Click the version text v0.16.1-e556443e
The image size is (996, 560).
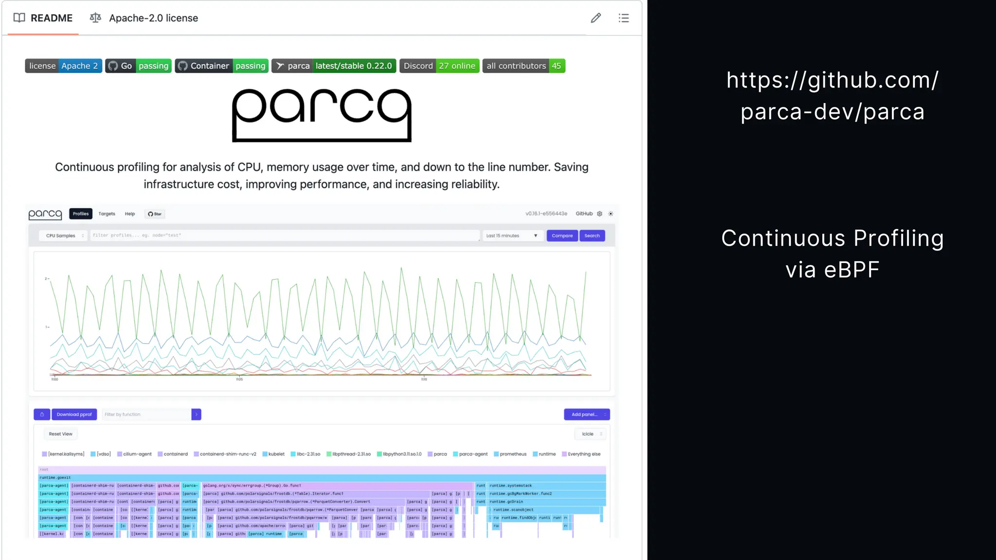(x=546, y=214)
